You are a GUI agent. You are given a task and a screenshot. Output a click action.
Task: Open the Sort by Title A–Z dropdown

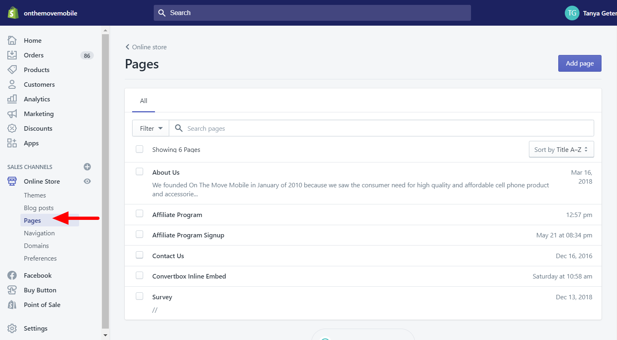point(561,149)
